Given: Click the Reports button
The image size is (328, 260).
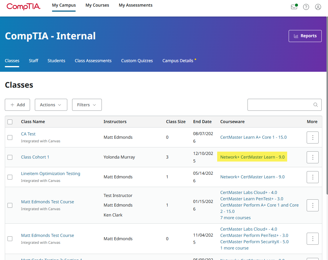Looking at the screenshot, I should coord(305,36).
